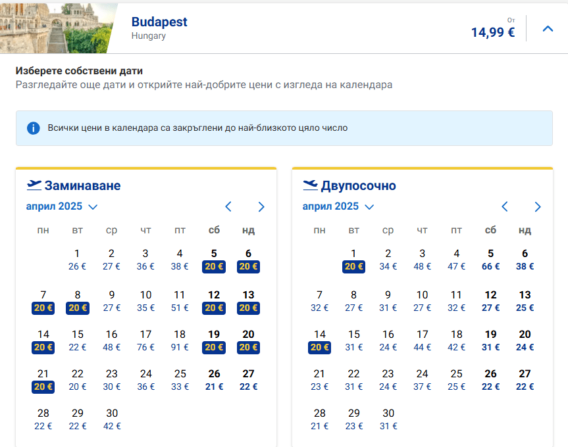Select departure date April 21 highlighted 20 €

(43, 380)
